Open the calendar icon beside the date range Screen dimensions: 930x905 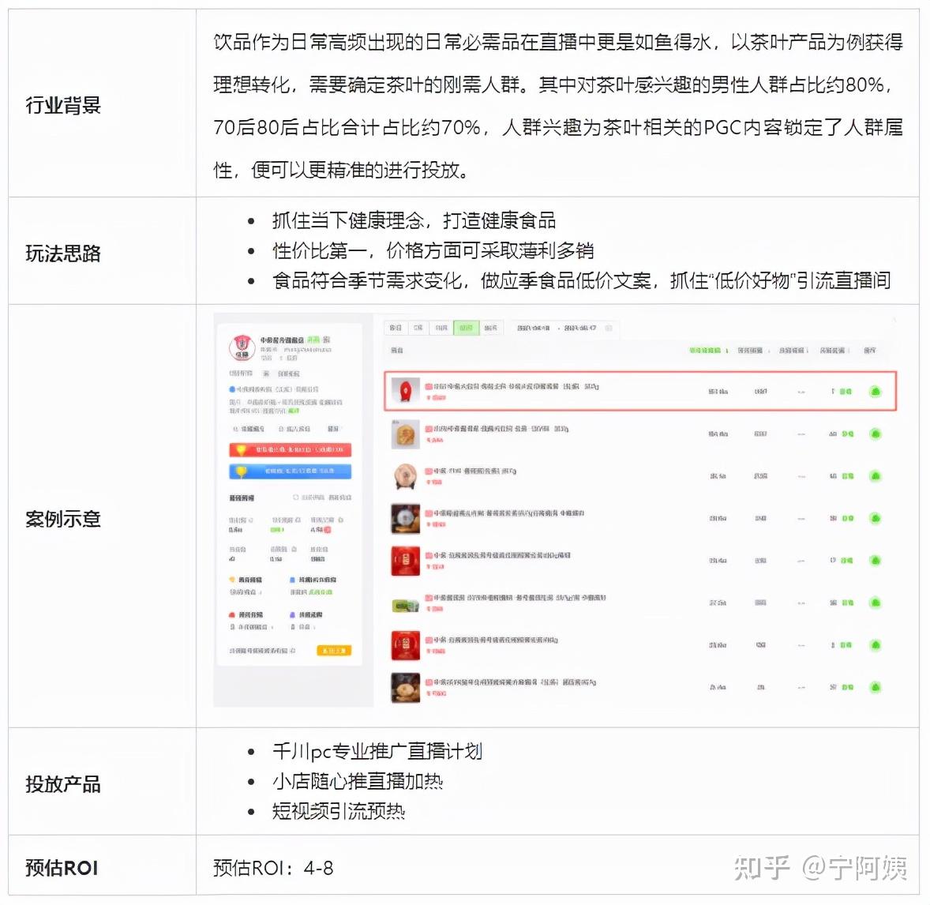pos(609,328)
